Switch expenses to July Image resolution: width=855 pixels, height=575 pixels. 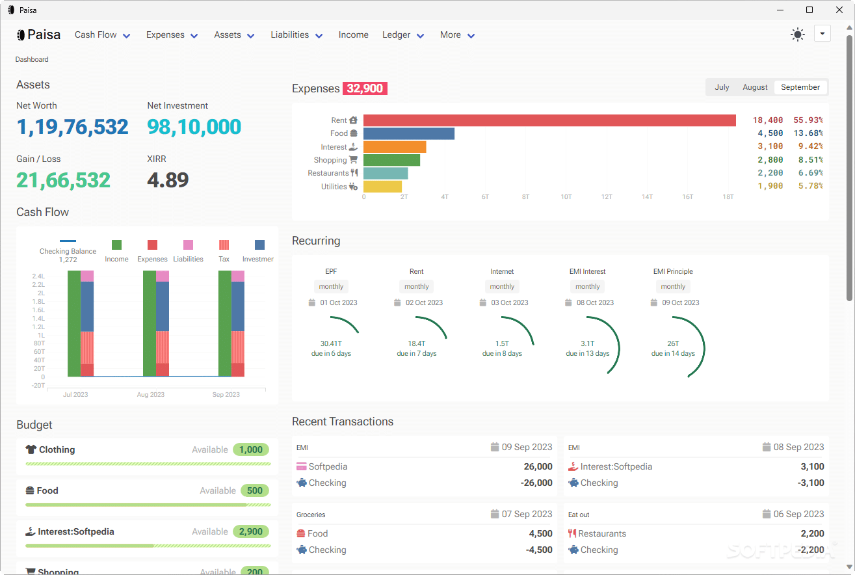coord(722,87)
